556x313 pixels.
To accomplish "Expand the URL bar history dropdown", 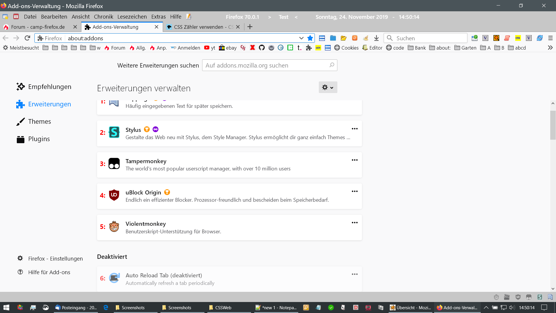I will [301, 38].
